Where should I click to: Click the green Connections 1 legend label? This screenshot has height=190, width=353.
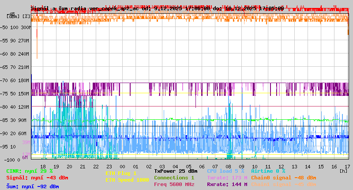(174, 178)
